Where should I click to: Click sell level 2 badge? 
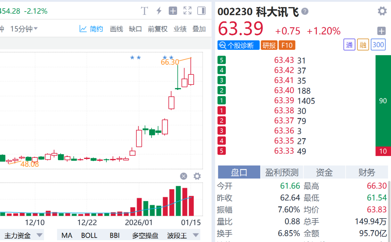point(222,90)
